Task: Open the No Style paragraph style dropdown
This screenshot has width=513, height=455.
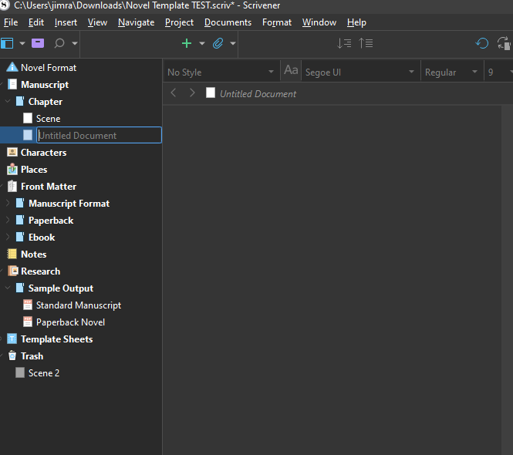Action: click(221, 72)
